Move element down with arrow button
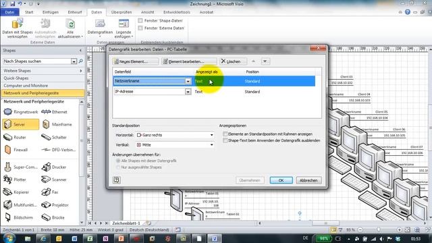Image resolution: width=432 pixels, height=243 pixels. point(265,61)
